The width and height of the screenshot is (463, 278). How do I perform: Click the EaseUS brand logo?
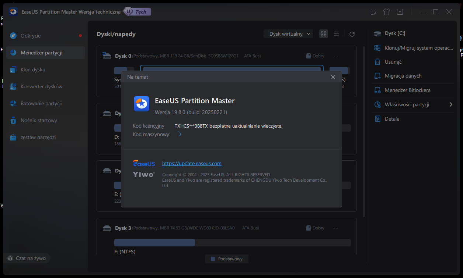[x=144, y=164]
